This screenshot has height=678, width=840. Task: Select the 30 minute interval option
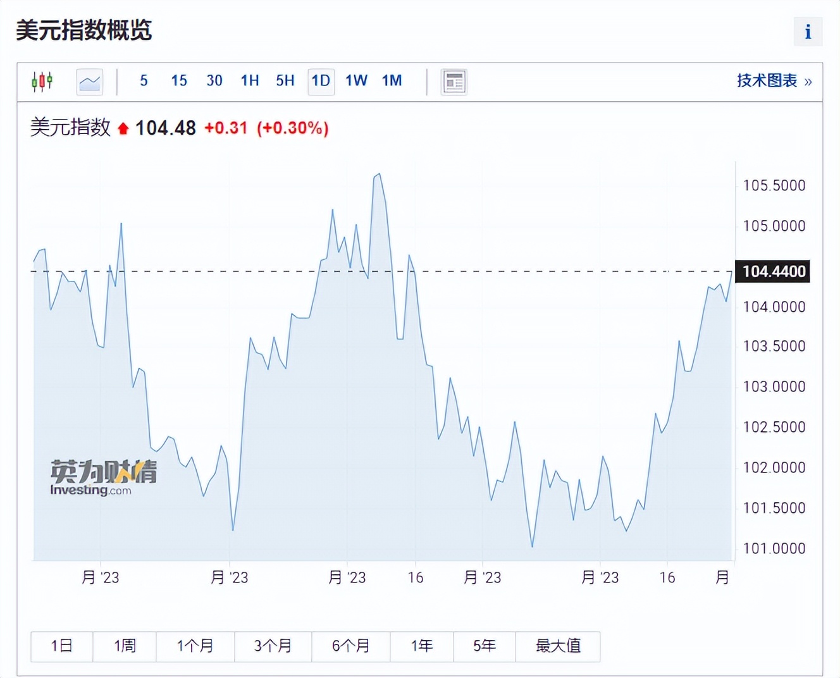pos(214,81)
